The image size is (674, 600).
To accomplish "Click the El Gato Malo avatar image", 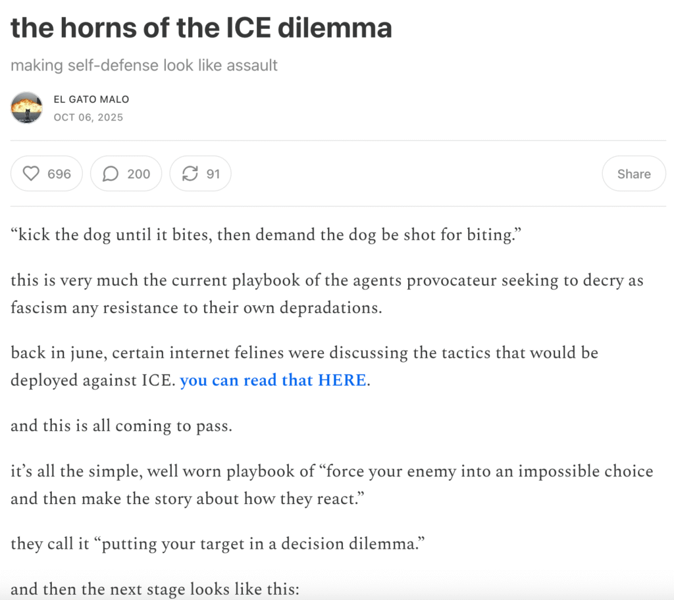I will (27, 108).
